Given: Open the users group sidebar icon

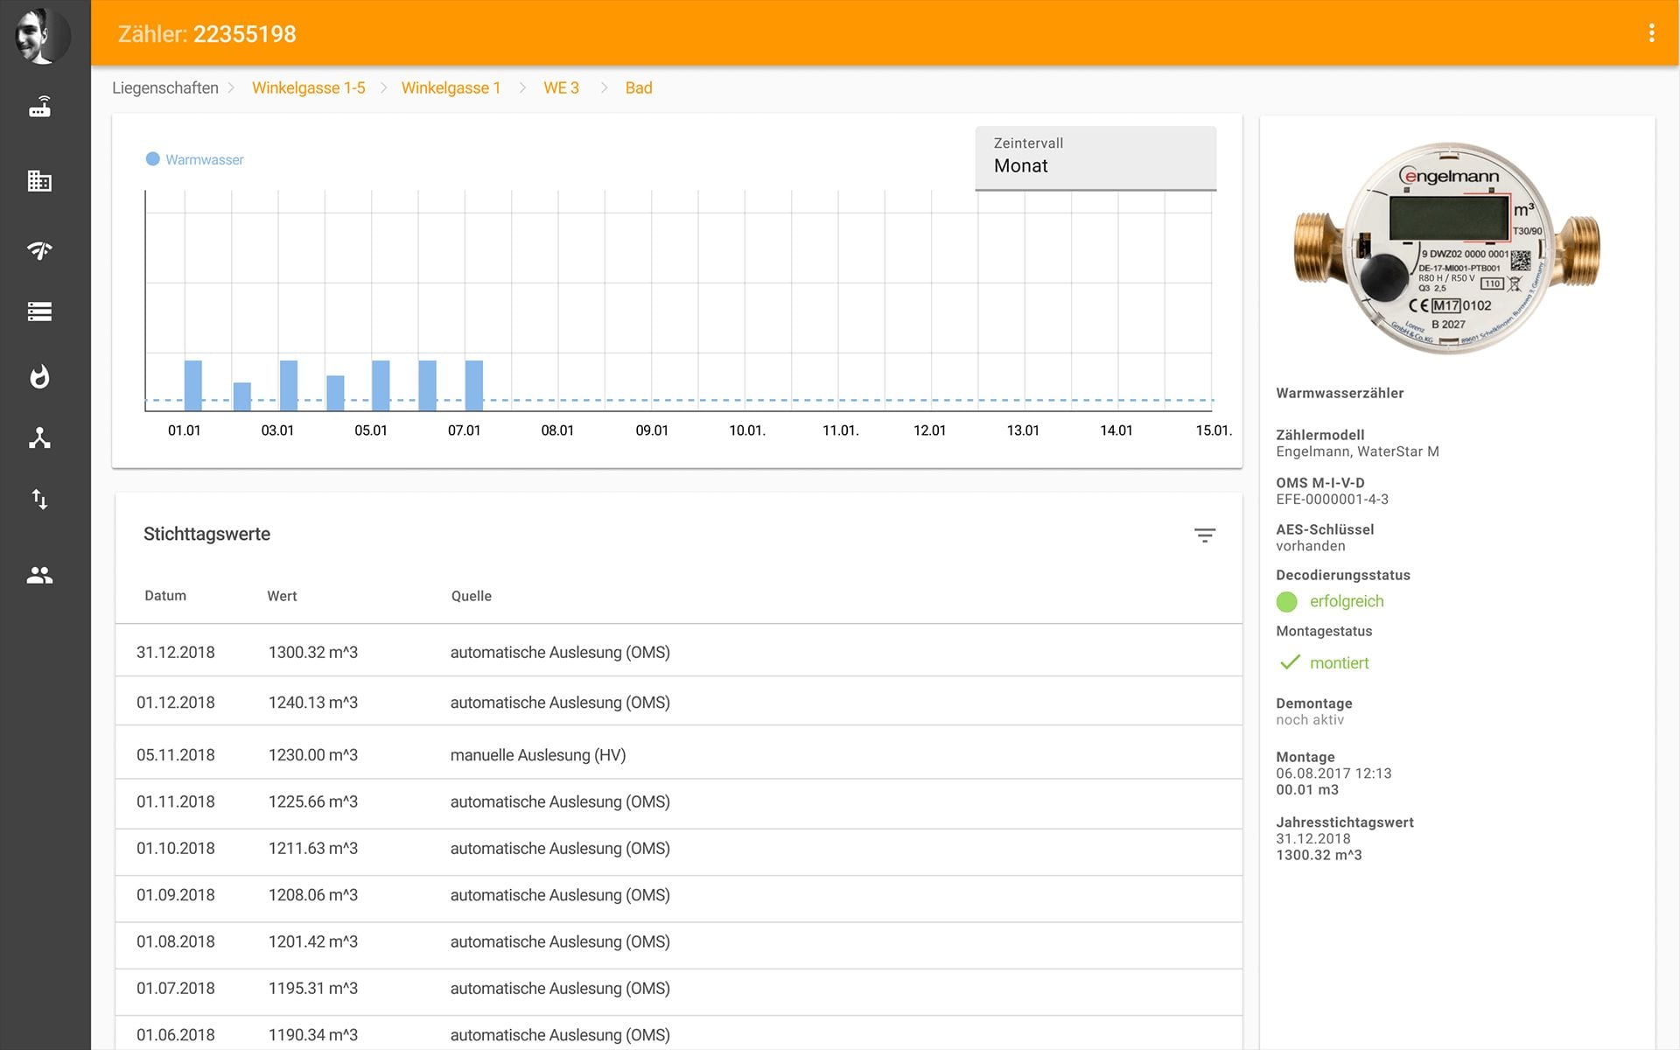Looking at the screenshot, I should (39, 575).
